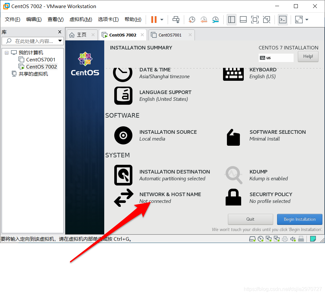Screen dimensions: 325x295
Task: Open the 虚拟机(M) menu
Action: pyautogui.click(x=81, y=19)
